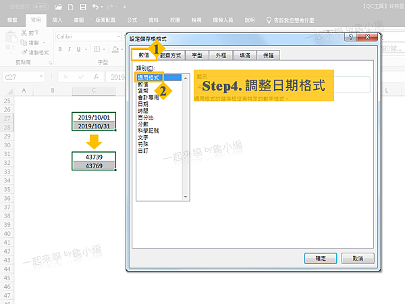Screen dimensions: 405x304
Task: Switch to the 開發人員 Developer ribbon tab
Action: [223, 20]
